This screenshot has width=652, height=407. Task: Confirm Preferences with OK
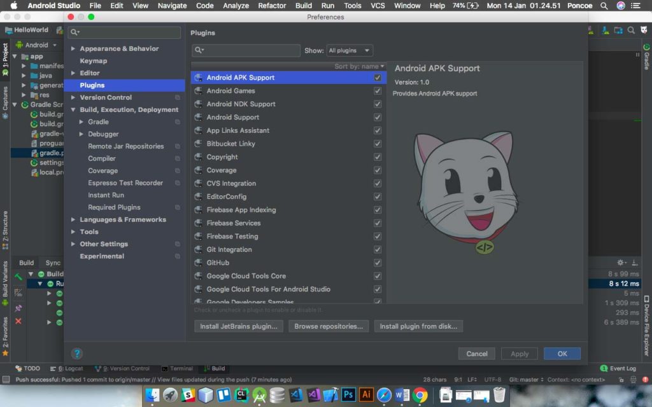[x=562, y=354]
